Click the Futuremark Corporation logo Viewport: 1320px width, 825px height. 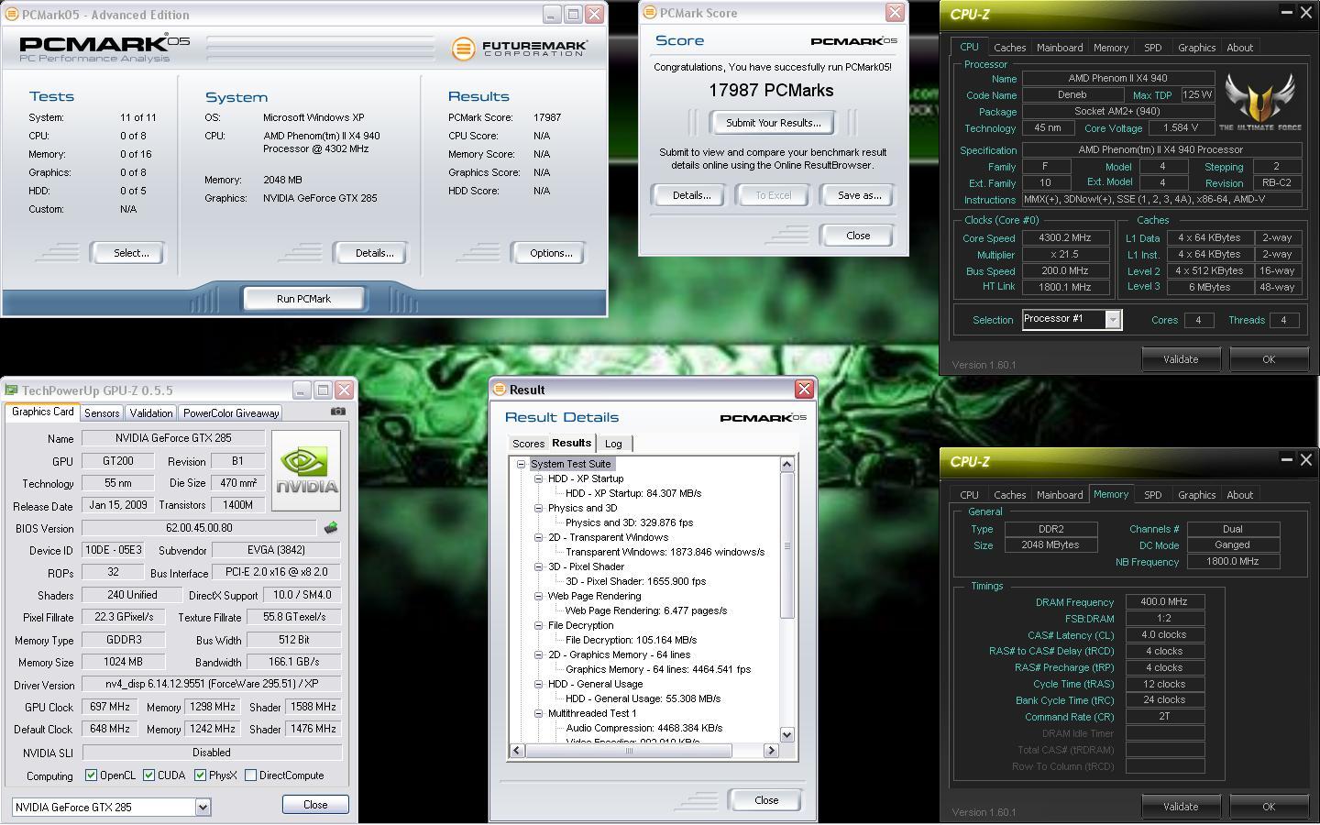pos(520,48)
